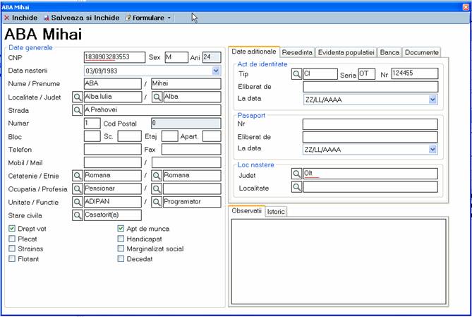
Task: Click lookup icon for Loc nastere Judet
Action: tap(297, 173)
